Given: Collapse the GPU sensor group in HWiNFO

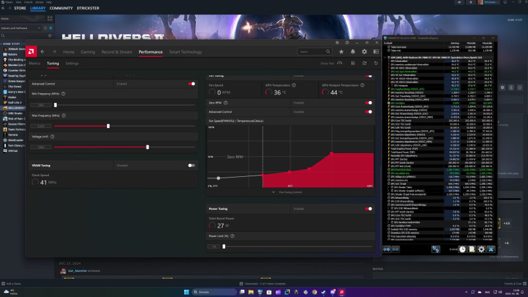Looking at the screenshot, I should coord(385,57).
